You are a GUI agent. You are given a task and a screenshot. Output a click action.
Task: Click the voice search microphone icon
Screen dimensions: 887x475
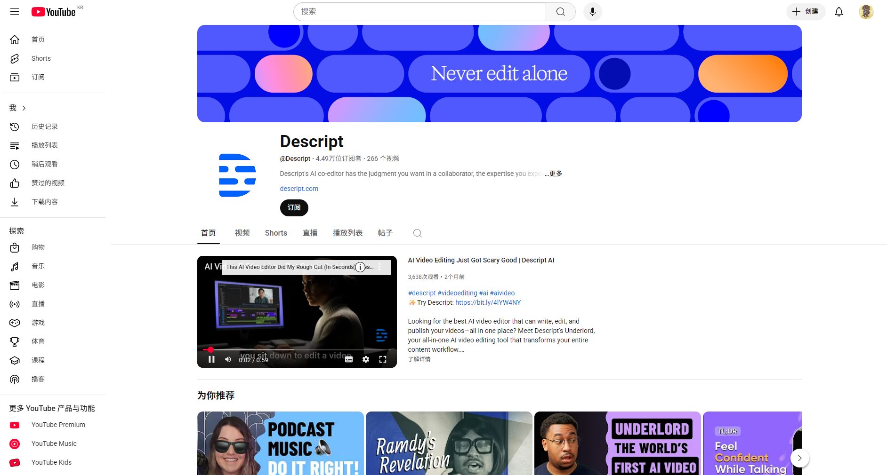(592, 12)
